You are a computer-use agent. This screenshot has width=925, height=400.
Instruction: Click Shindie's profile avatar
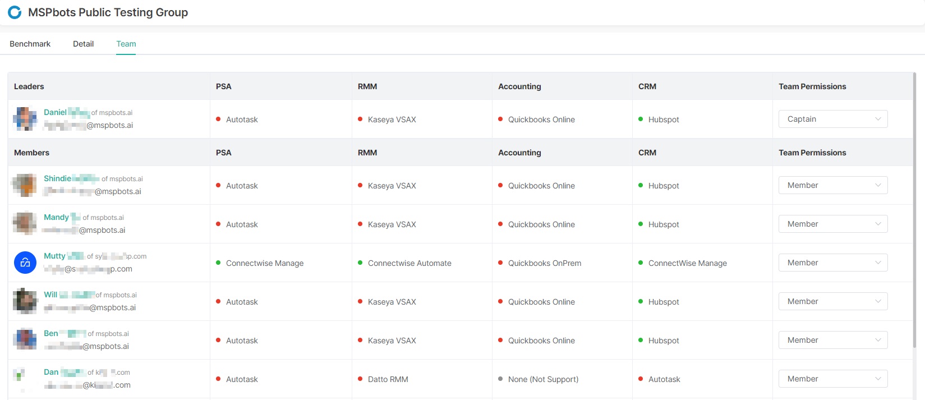[25, 185]
